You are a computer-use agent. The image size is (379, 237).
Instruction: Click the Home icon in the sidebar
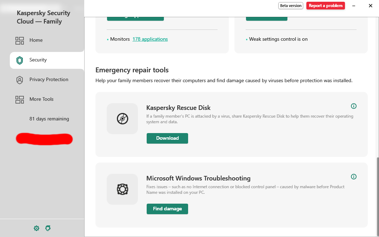coord(20,40)
